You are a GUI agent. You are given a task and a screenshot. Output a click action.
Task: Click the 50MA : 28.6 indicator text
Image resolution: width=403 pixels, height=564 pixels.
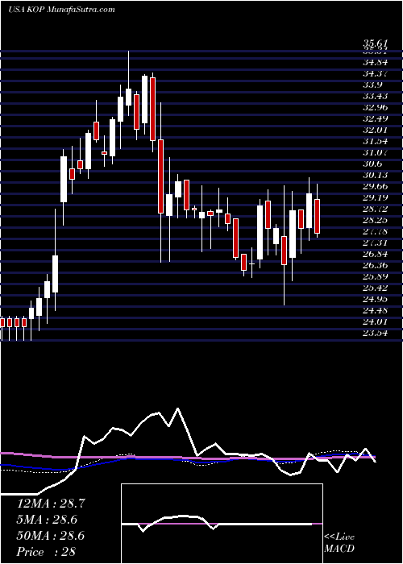51,536
